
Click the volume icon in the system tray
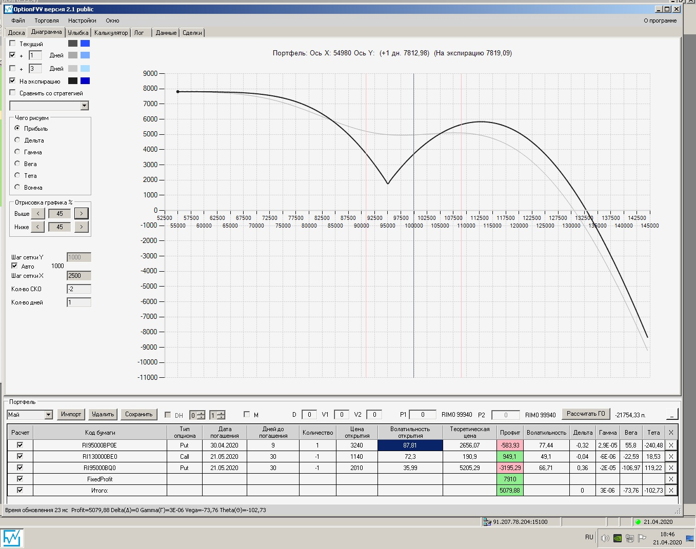605,538
